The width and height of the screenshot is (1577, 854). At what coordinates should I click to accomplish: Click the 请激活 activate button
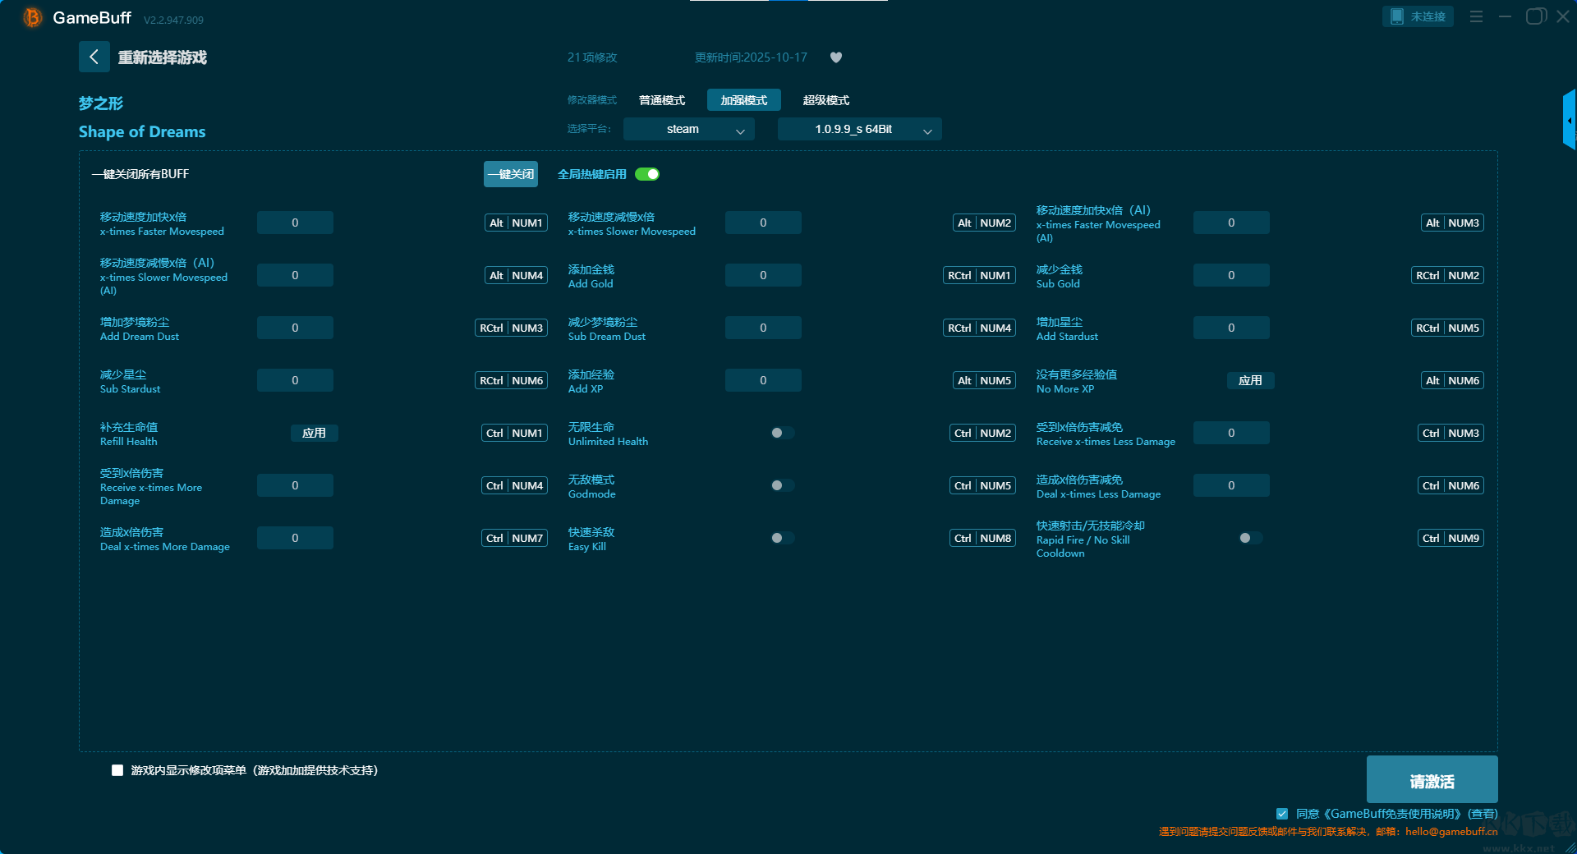pos(1432,781)
